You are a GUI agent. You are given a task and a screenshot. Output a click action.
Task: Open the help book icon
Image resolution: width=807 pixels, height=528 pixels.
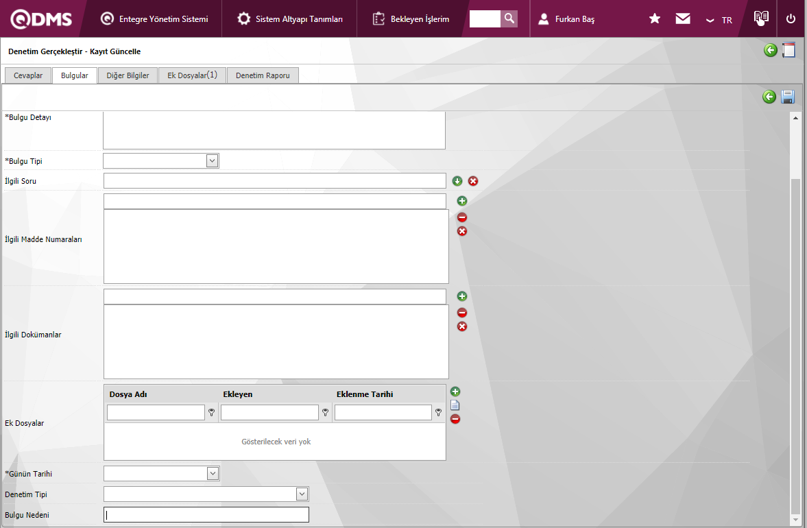pos(761,18)
